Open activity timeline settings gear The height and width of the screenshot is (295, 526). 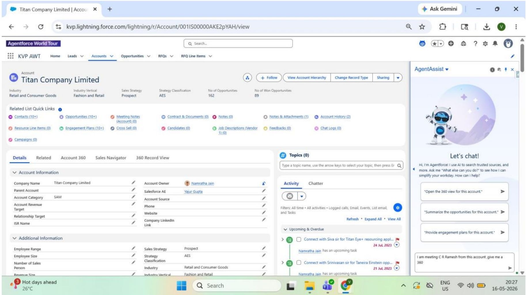(398, 208)
